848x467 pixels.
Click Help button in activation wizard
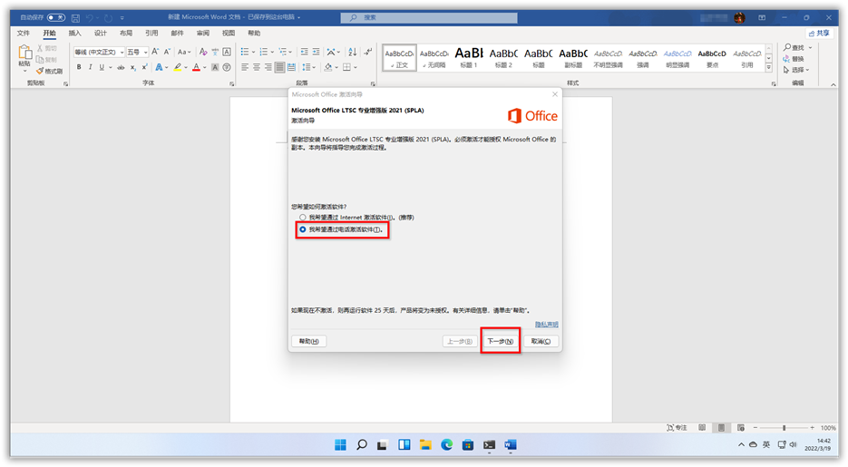coord(308,341)
